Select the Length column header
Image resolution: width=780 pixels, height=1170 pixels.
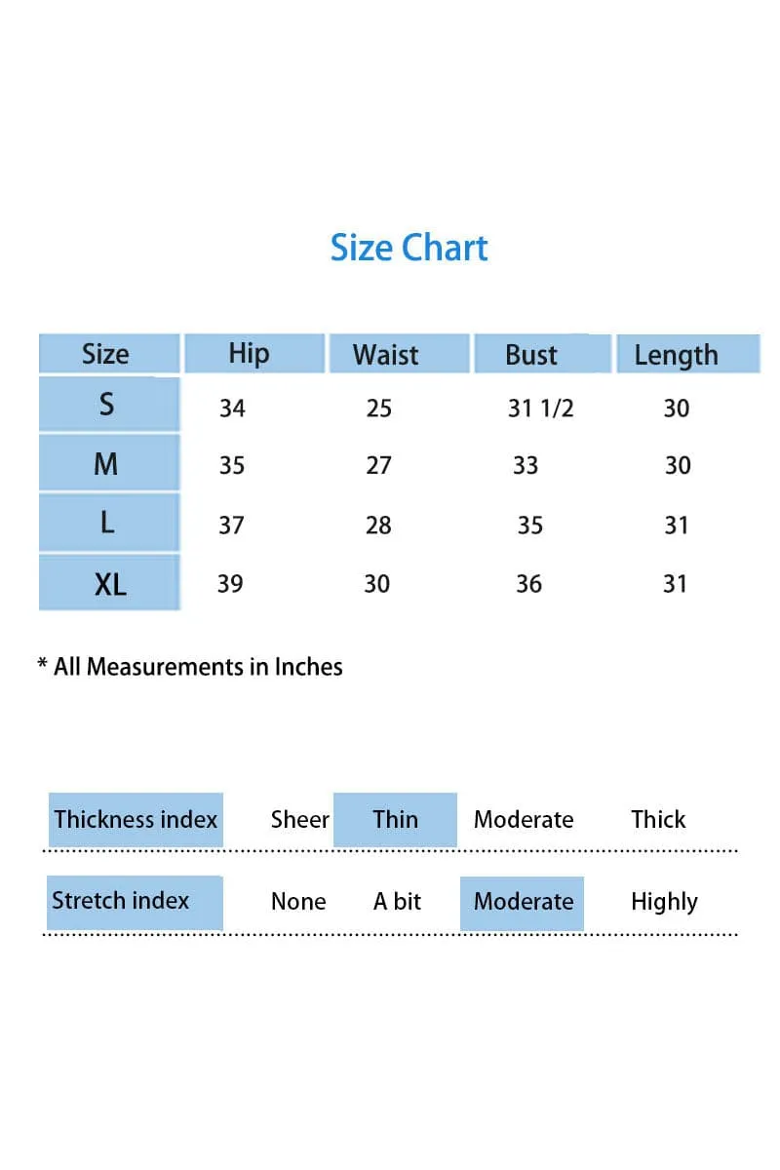687,354
